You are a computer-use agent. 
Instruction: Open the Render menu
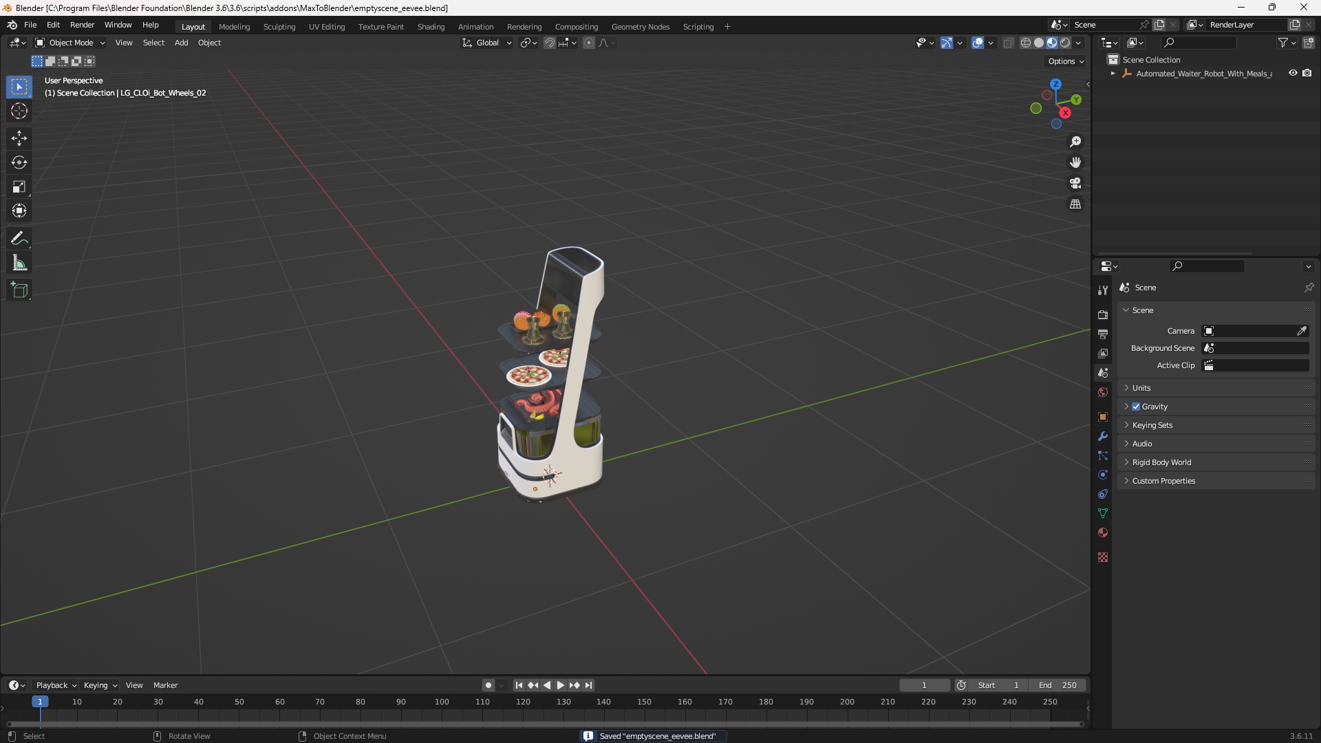[82, 25]
